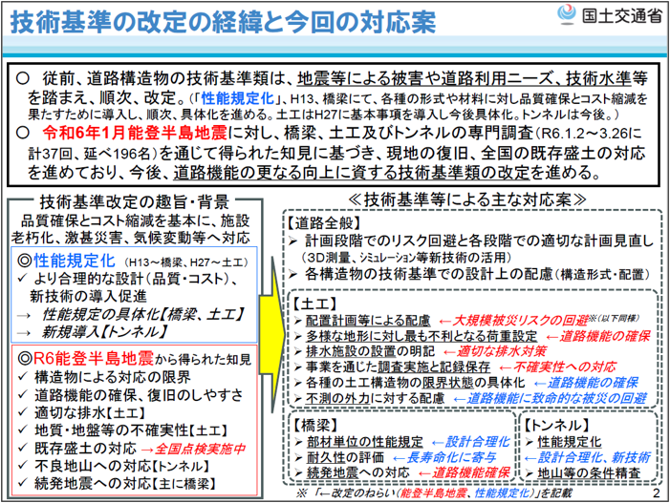Click the heading ≪技術基準等による主な対応案≫

(x=467, y=199)
